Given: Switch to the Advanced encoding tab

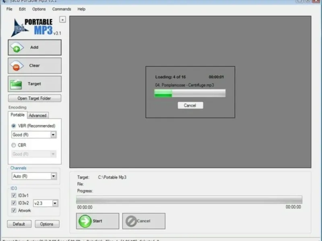Looking at the screenshot, I should pos(37,115).
